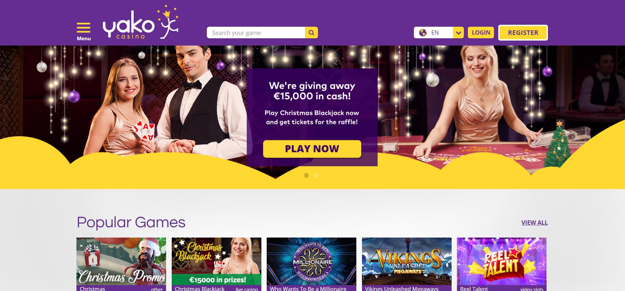Viewport: 625px width, 291px height.
Task: Click the EN language selector box
Action: coord(439,33)
